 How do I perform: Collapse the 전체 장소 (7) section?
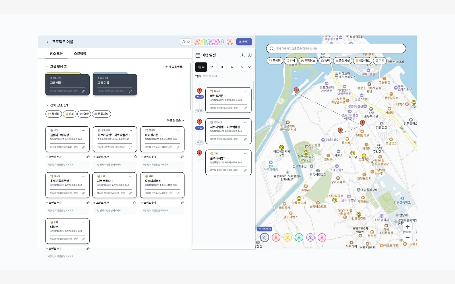click(47, 105)
